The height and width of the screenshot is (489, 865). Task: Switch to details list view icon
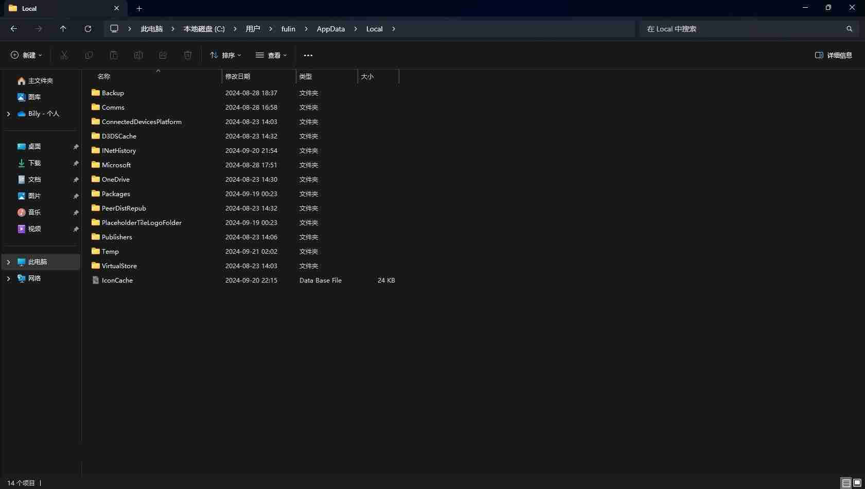pyautogui.click(x=846, y=483)
